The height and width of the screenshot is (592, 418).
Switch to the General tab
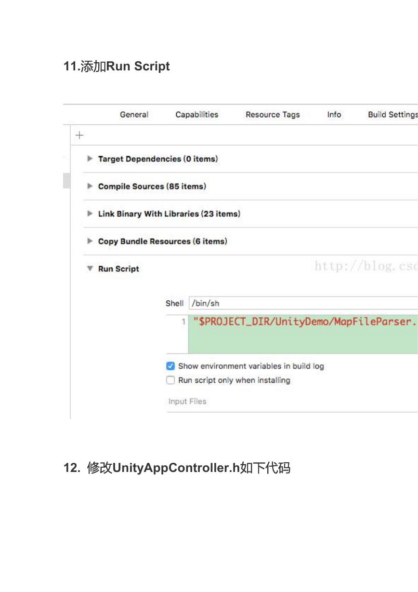(x=134, y=115)
